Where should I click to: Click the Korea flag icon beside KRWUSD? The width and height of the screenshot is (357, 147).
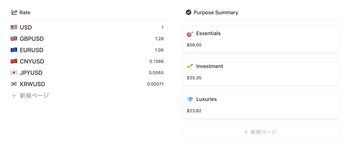pyautogui.click(x=14, y=84)
